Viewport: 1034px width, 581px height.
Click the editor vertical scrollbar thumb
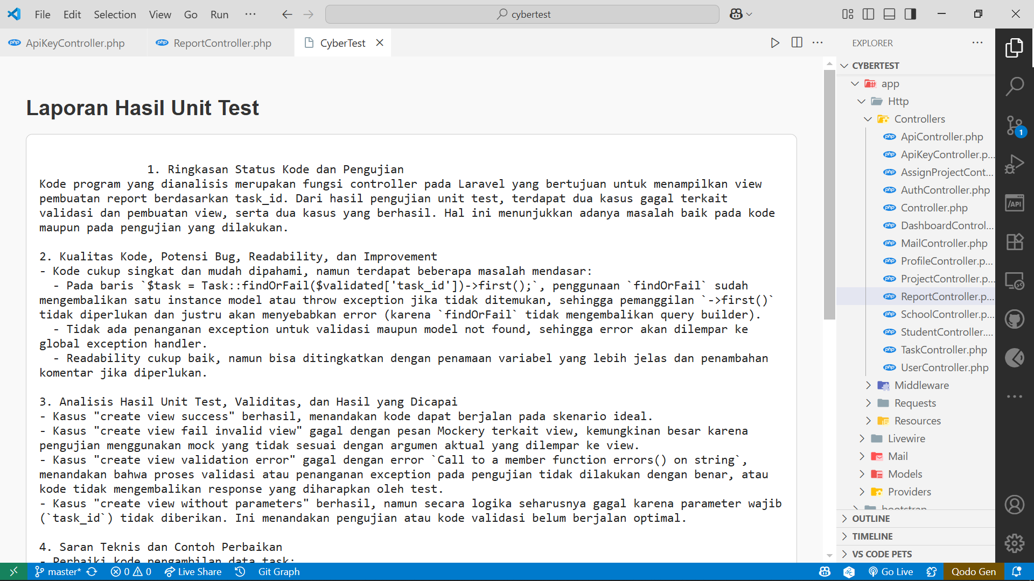pos(829,194)
